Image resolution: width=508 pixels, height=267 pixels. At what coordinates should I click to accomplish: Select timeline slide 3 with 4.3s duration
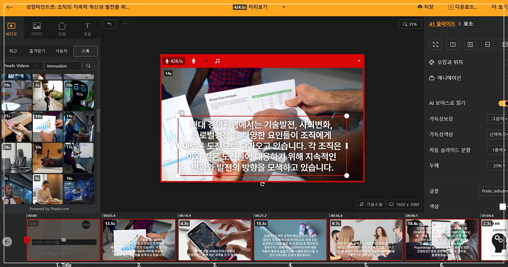pyautogui.click(x=215, y=240)
